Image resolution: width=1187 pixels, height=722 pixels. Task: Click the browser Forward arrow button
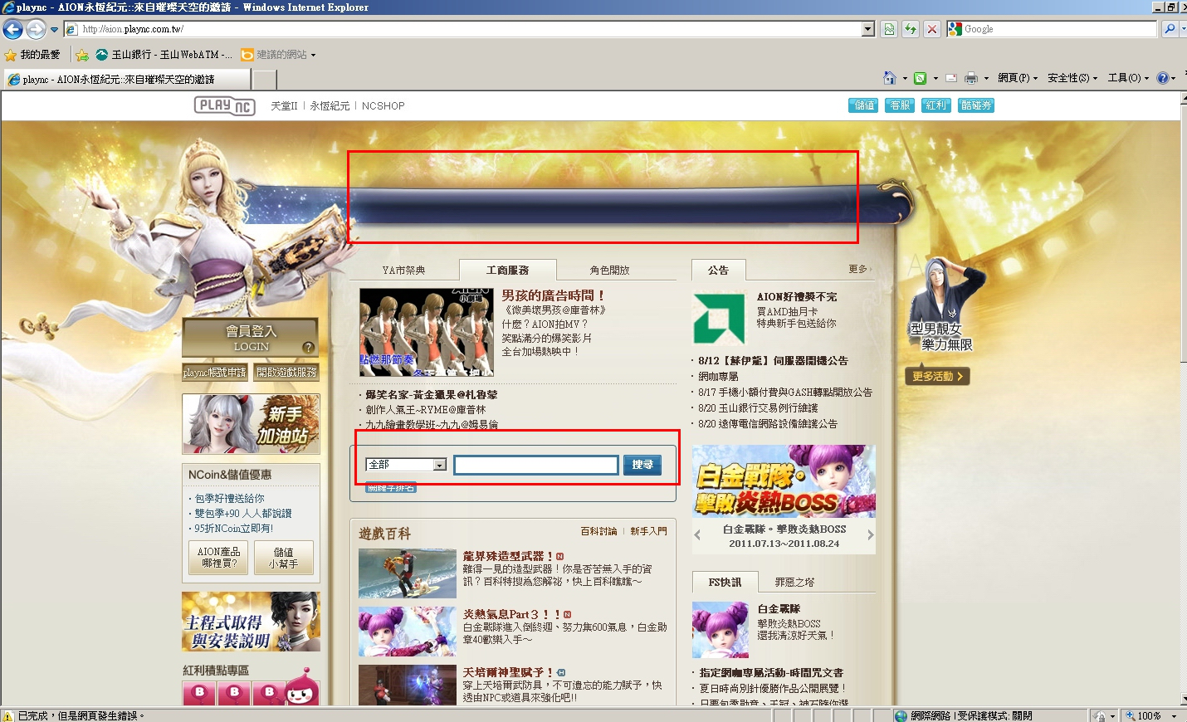36,30
